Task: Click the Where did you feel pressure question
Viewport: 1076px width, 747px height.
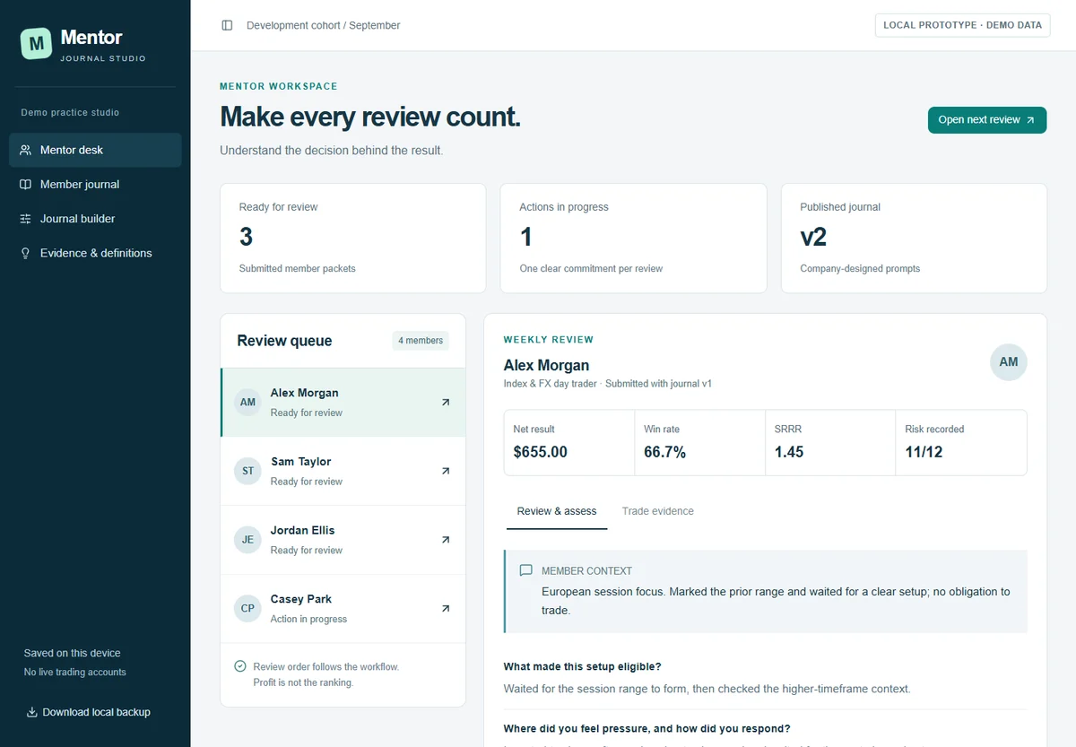Action: [647, 728]
